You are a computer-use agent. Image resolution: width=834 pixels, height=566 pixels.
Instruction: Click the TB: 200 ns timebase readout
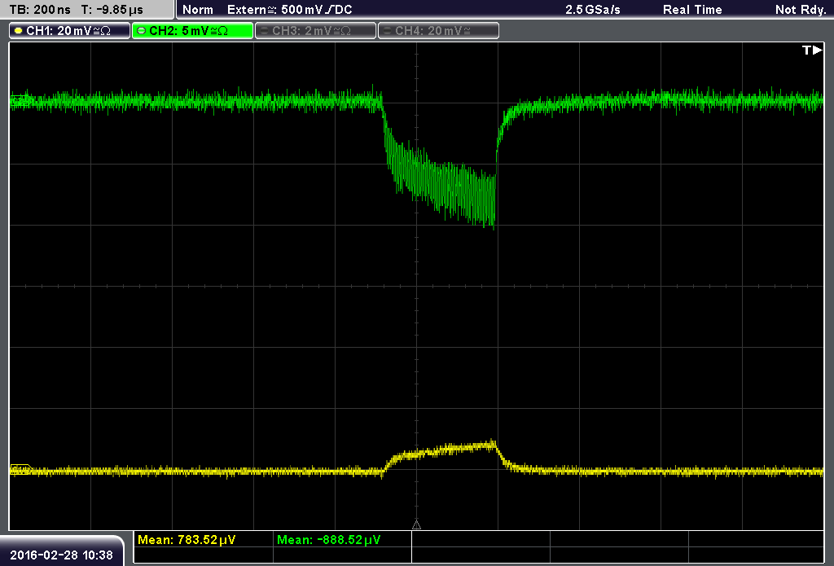click(x=40, y=10)
